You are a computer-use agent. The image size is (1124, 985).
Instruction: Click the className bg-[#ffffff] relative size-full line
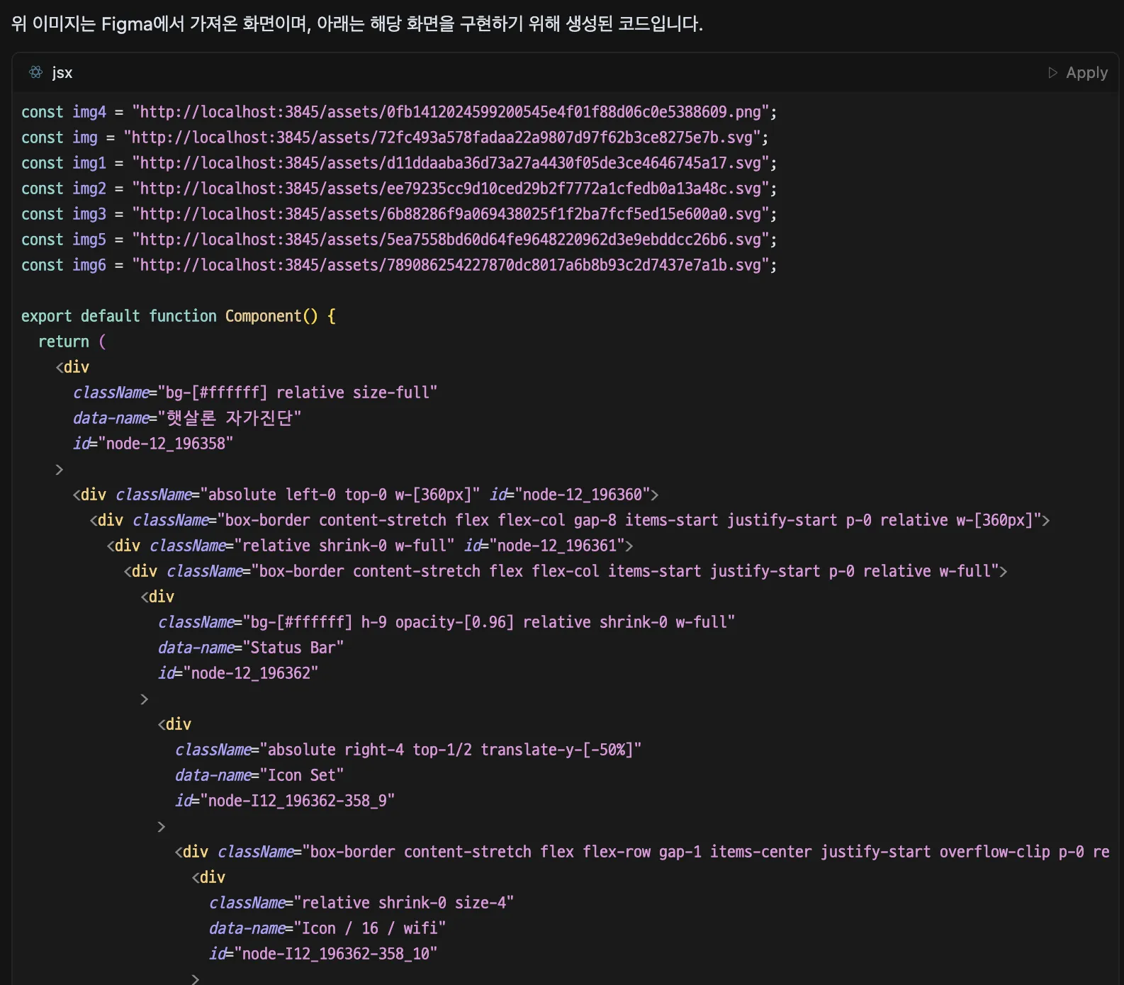coord(255,393)
